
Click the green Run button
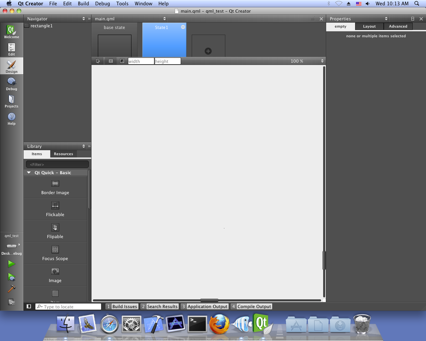click(11, 264)
